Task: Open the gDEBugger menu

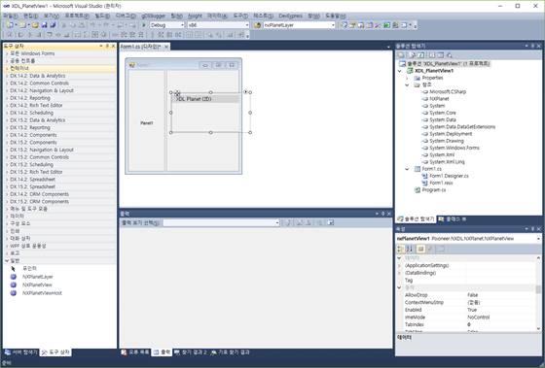Action: (x=154, y=16)
